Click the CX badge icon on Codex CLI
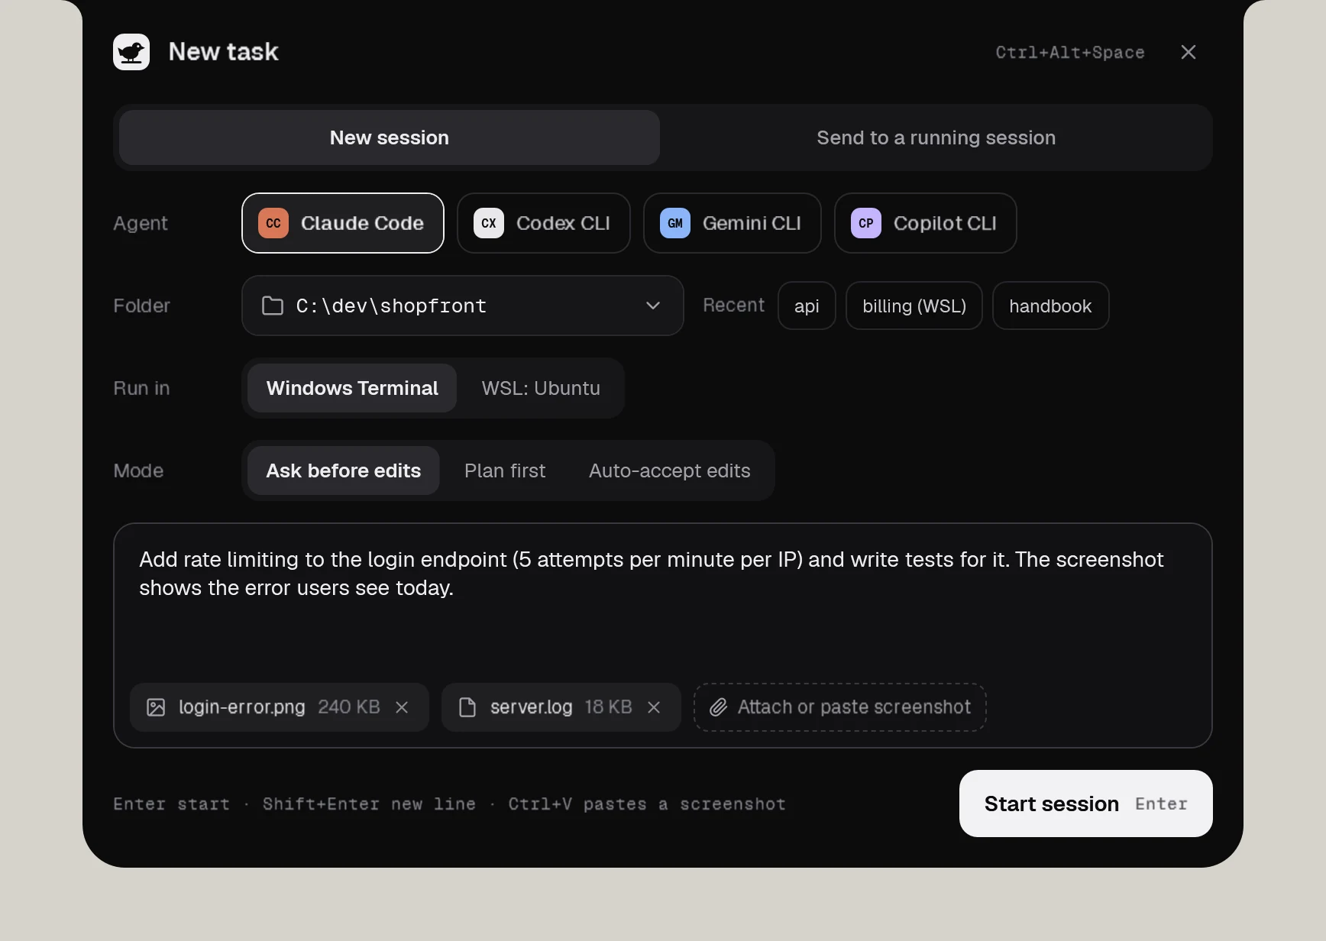This screenshot has width=1326, height=941. point(489,223)
